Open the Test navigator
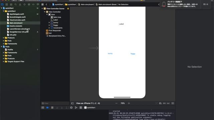The height and width of the screenshot is (120, 214). point(24,4)
